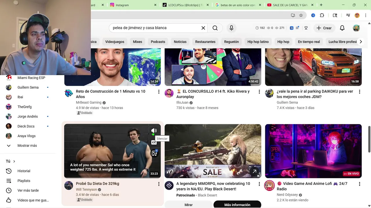Image resolution: width=371 pixels, height=208 pixels.
Task: Open options for El Concursillo #14 video
Action: coord(259,92)
